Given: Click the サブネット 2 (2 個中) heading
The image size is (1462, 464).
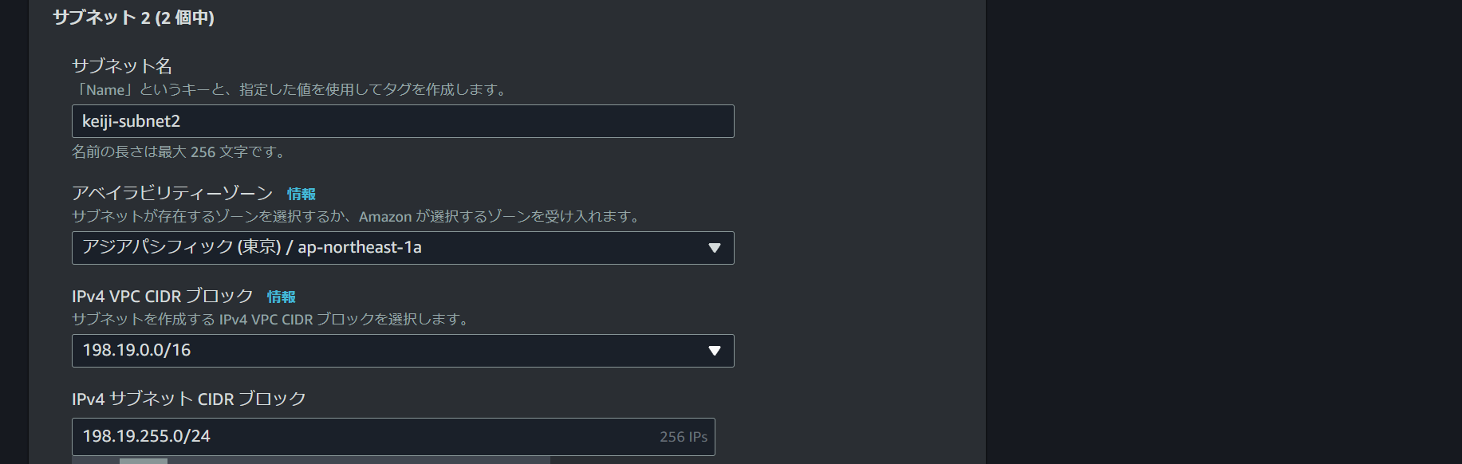Looking at the screenshot, I should pyautogui.click(x=133, y=16).
